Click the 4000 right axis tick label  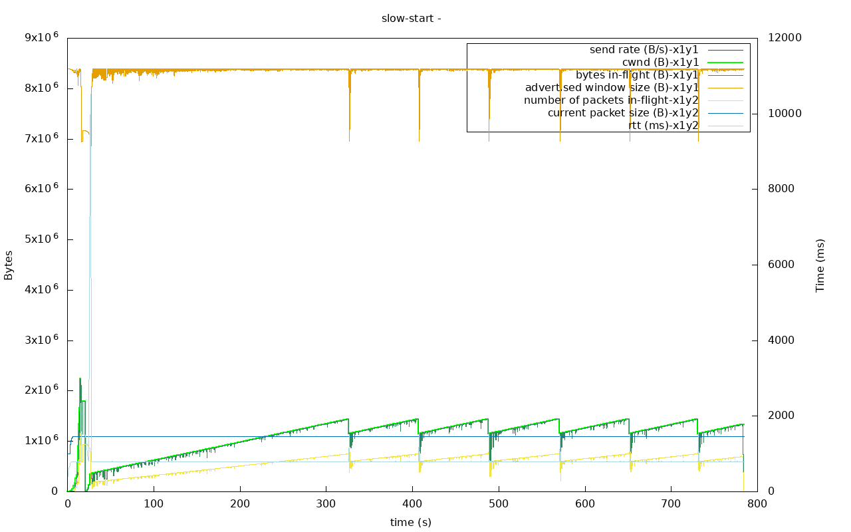[x=781, y=340]
